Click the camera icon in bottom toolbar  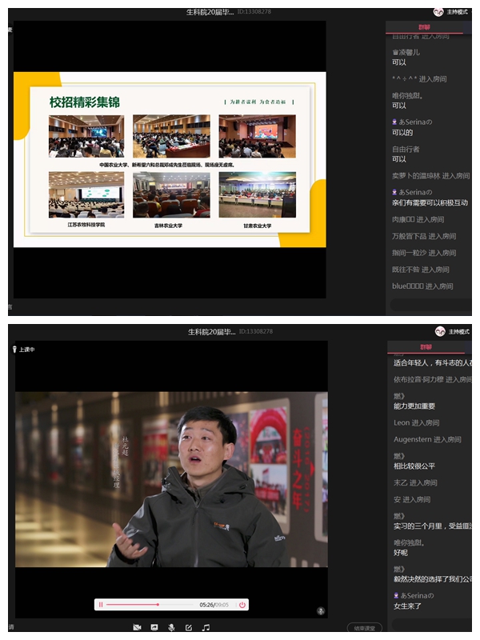(137, 627)
